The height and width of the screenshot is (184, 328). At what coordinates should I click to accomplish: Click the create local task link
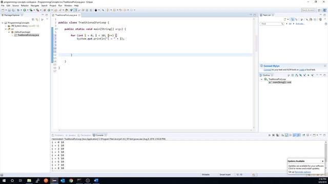[302, 70]
